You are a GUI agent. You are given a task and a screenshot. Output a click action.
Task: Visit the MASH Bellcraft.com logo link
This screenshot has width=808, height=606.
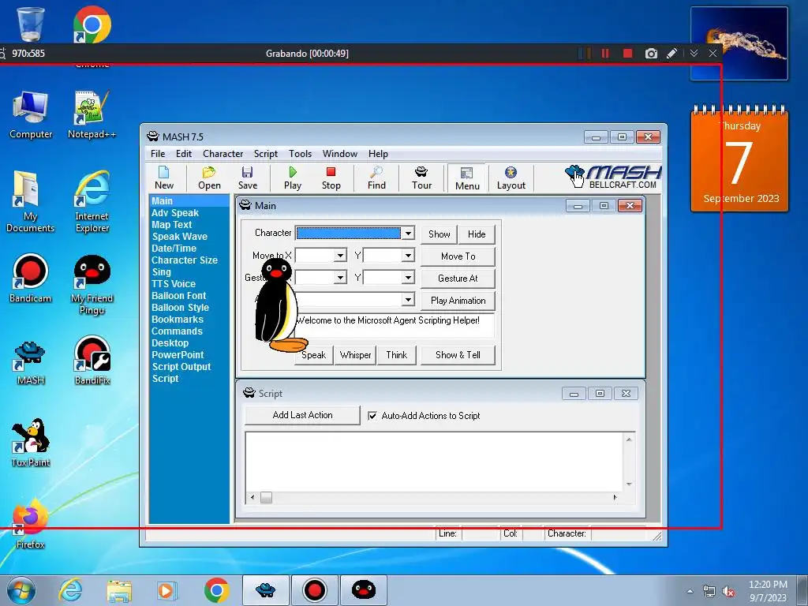[x=613, y=178]
